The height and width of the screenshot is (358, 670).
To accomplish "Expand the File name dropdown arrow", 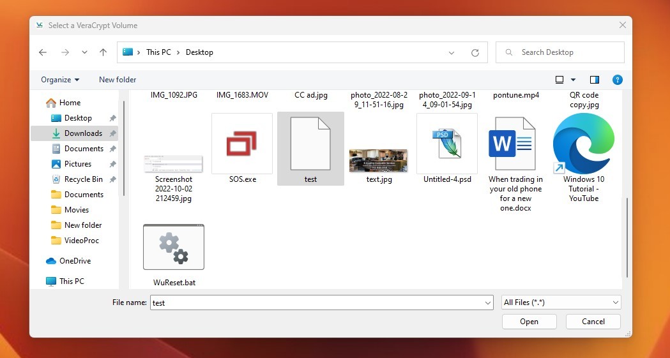I will coord(488,303).
